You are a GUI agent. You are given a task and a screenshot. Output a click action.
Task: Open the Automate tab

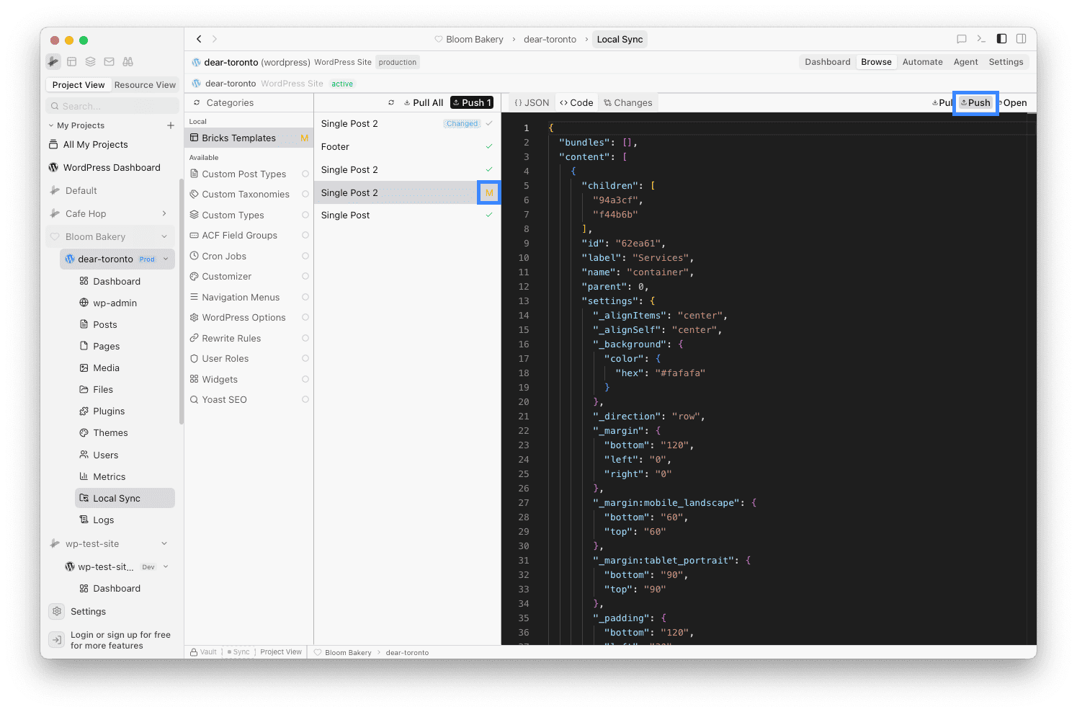[922, 62]
